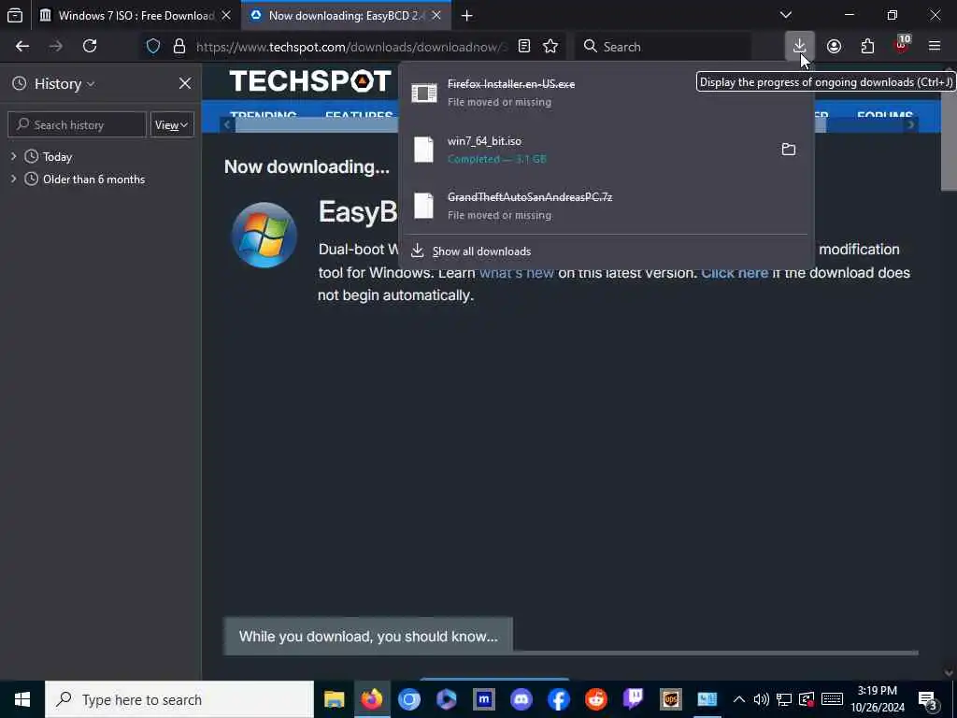Toggle reader view in address bar
957x718 pixels.
pos(523,47)
